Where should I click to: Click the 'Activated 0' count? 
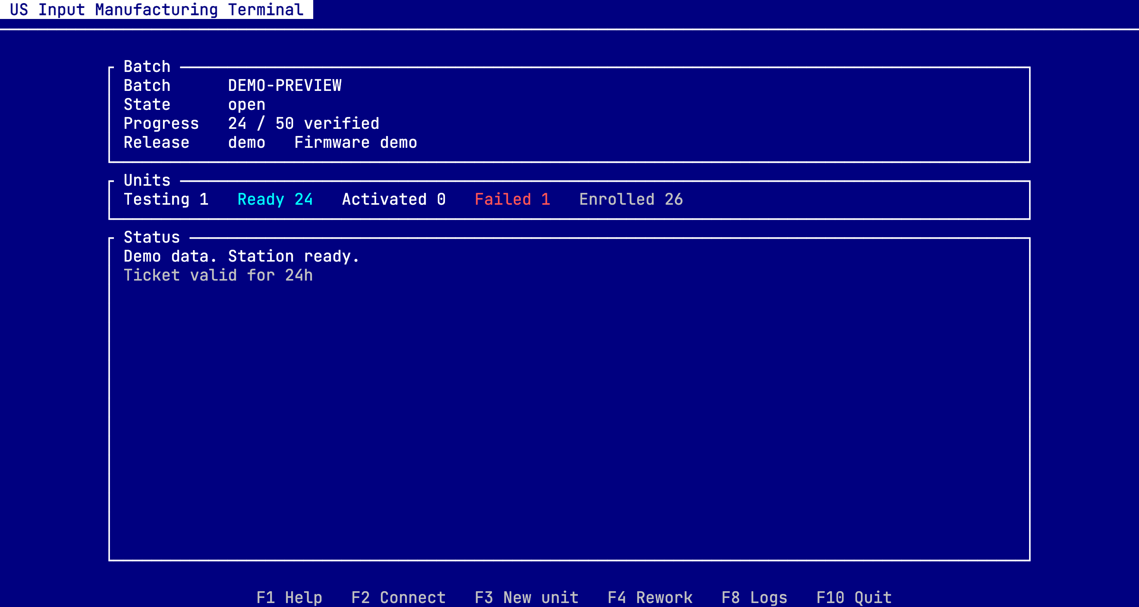click(x=394, y=199)
